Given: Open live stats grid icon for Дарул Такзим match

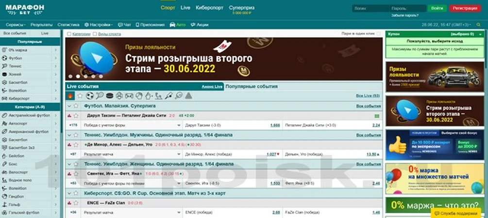Looking at the screenshot, I should [x=377, y=116].
